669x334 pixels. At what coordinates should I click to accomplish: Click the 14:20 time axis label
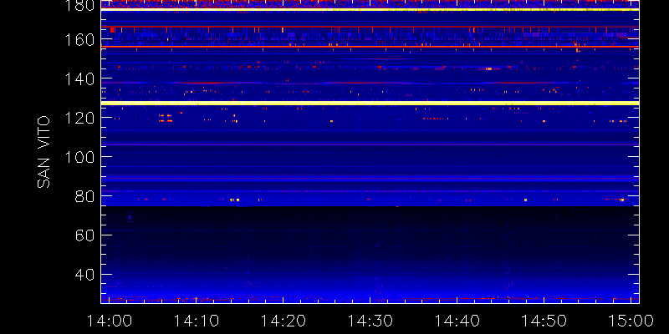283,321
